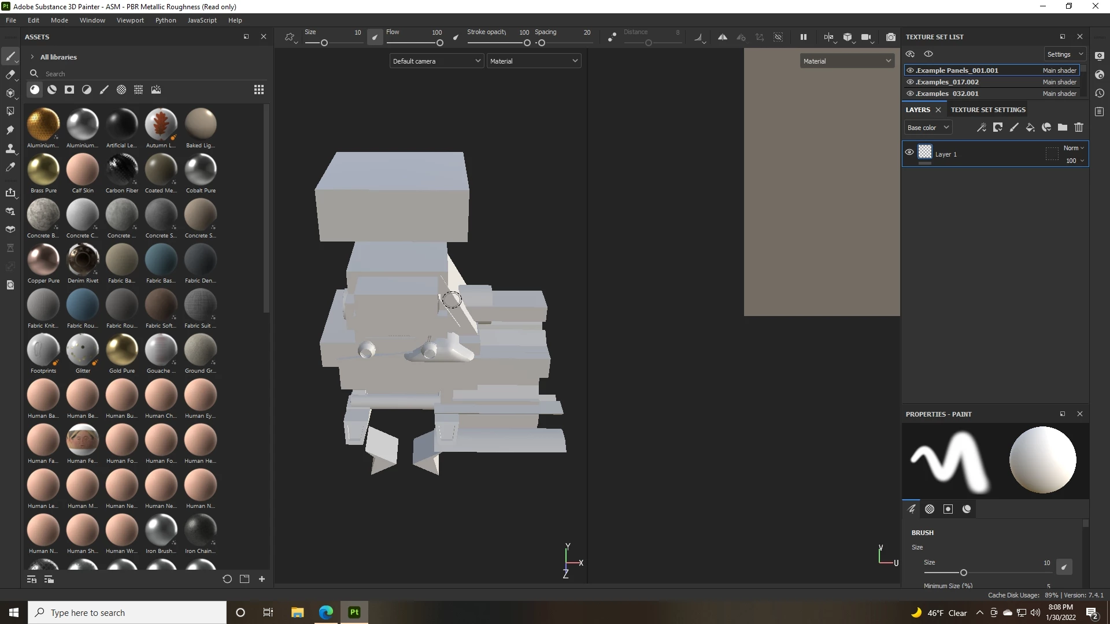The height and width of the screenshot is (624, 1110).
Task: Toggle symmetry in the top toolbar
Action: [x=722, y=37]
